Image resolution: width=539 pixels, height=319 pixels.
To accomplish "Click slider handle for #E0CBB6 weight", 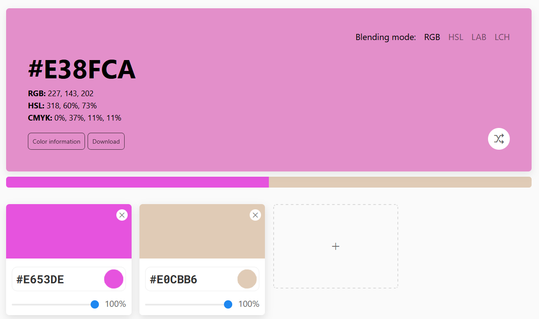I will pos(228,304).
